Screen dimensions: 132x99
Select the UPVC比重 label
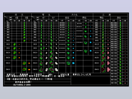coord(65,75)
